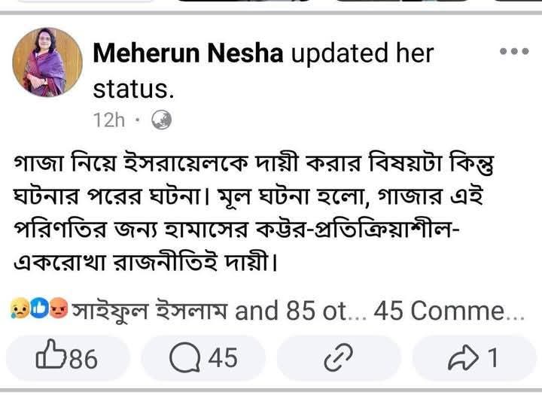Click the globe public-audience icon
Viewport: 542px width, 395px height.
pyautogui.click(x=161, y=120)
